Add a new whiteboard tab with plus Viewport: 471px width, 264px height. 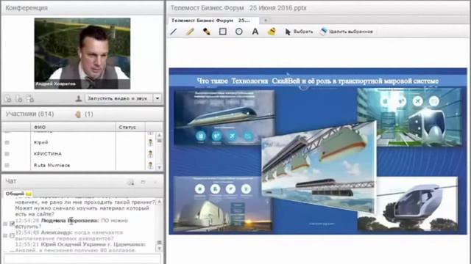tap(266, 21)
